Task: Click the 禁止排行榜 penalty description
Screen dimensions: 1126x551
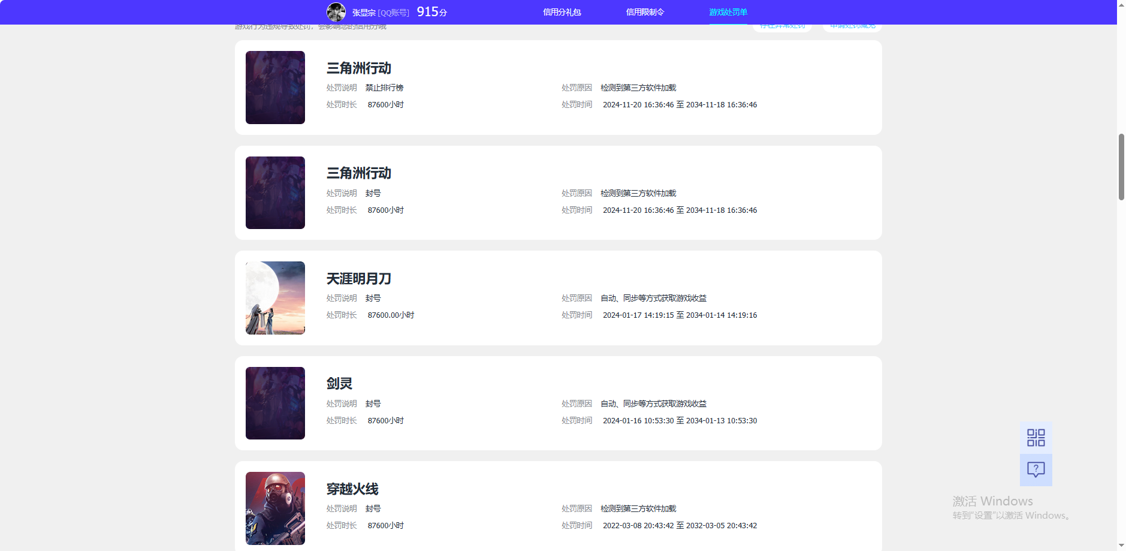Action: (384, 88)
